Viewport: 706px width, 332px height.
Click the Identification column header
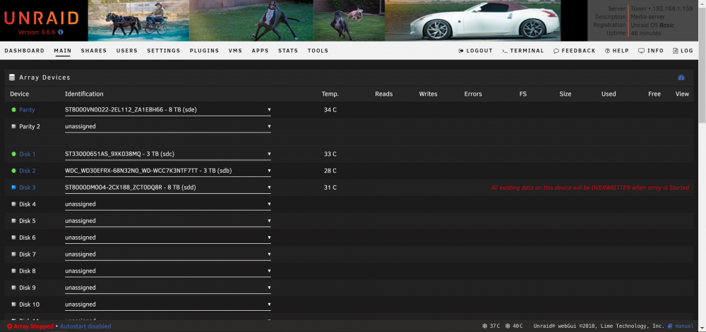(x=84, y=94)
